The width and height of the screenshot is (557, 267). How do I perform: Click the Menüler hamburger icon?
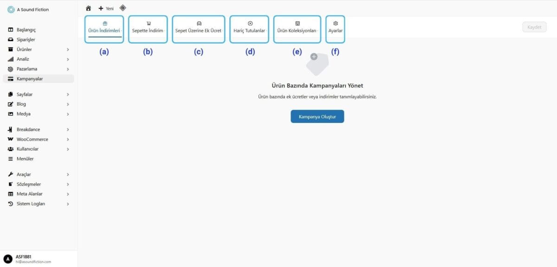(11, 159)
